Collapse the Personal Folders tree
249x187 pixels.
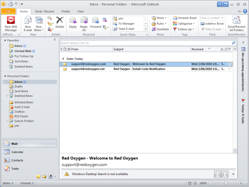click(5, 76)
